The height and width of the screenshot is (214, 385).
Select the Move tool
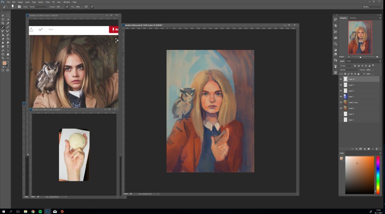3,15
